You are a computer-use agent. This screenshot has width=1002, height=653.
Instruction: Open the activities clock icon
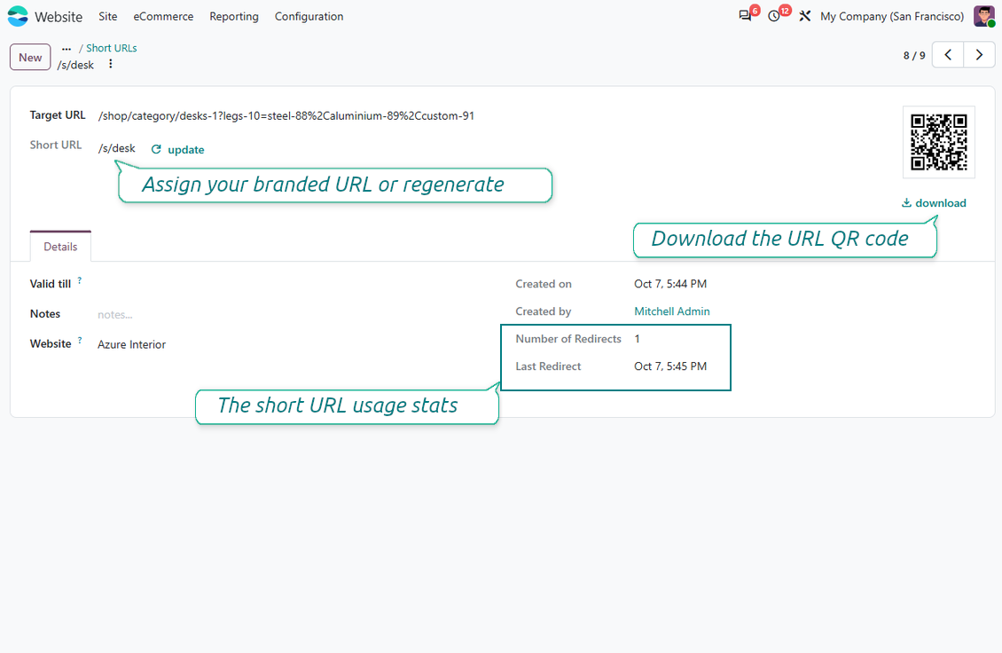point(774,16)
